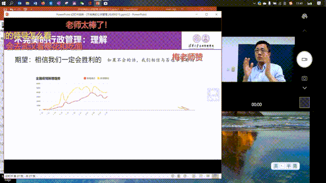The width and height of the screenshot is (326, 183).
Task: Click Save in background PowerPoint toolbar
Action: click(5, 9)
